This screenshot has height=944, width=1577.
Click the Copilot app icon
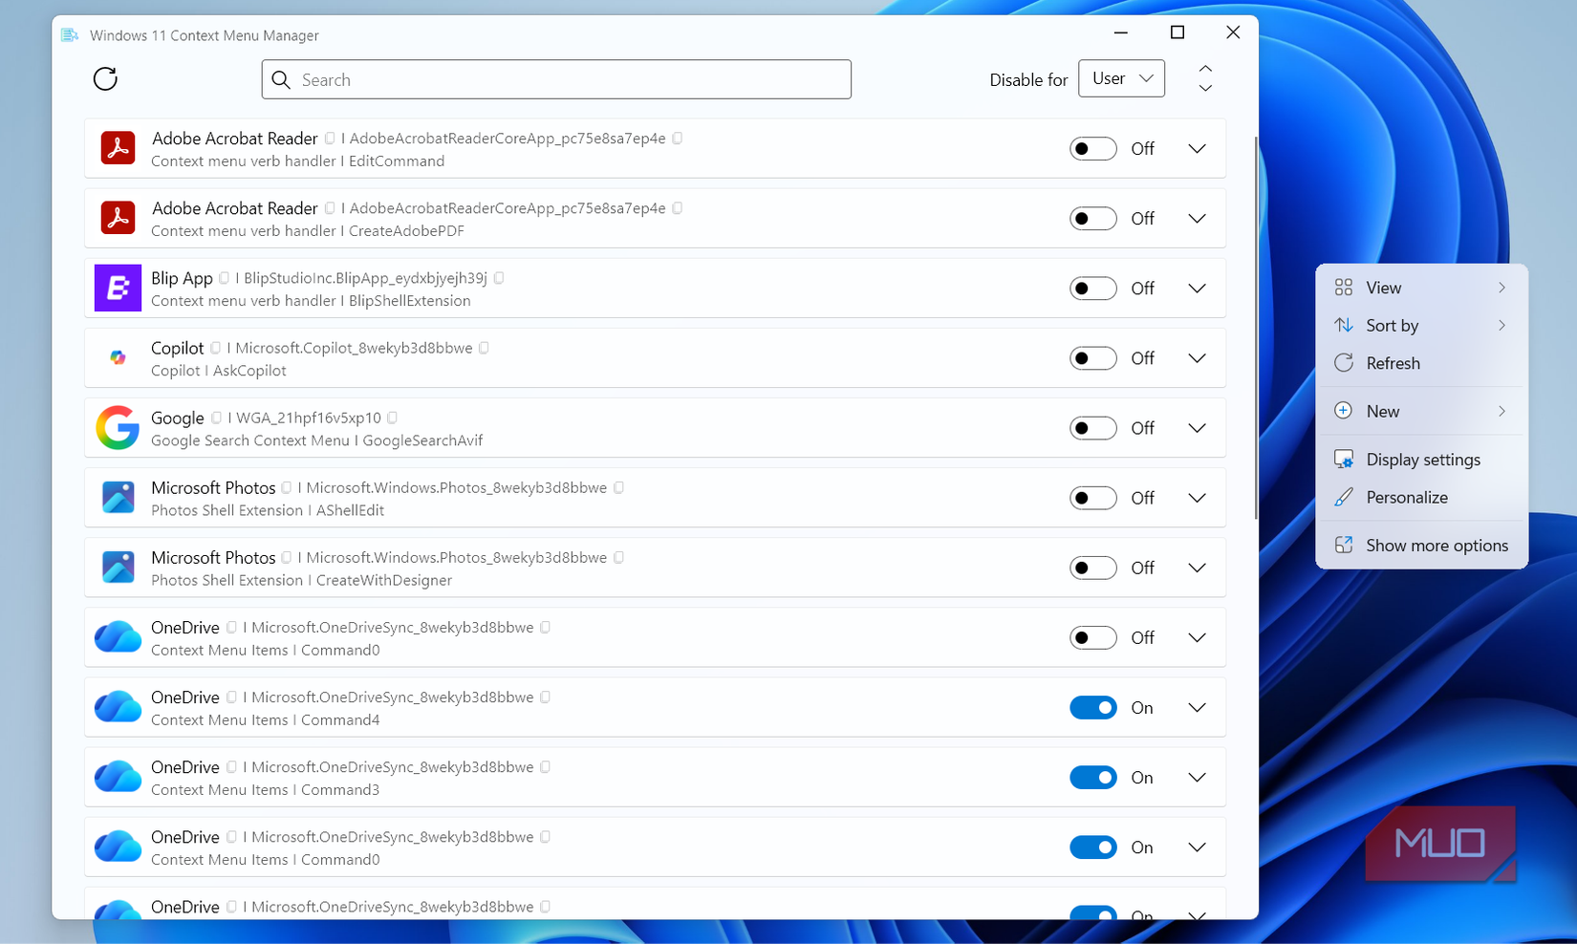[118, 357]
